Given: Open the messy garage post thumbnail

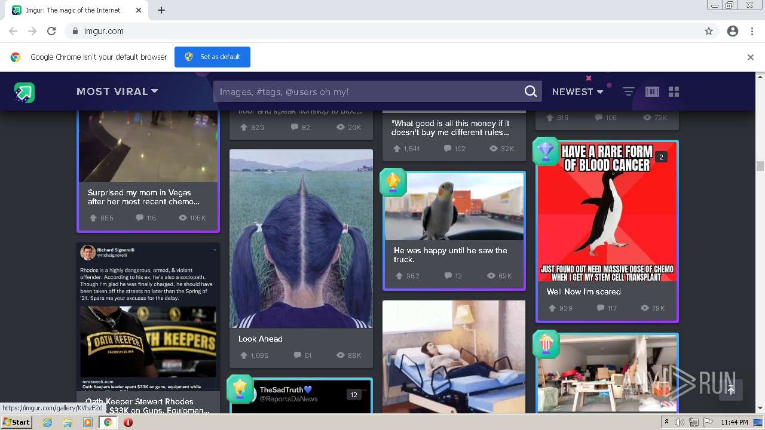Looking at the screenshot, I should point(607,373).
